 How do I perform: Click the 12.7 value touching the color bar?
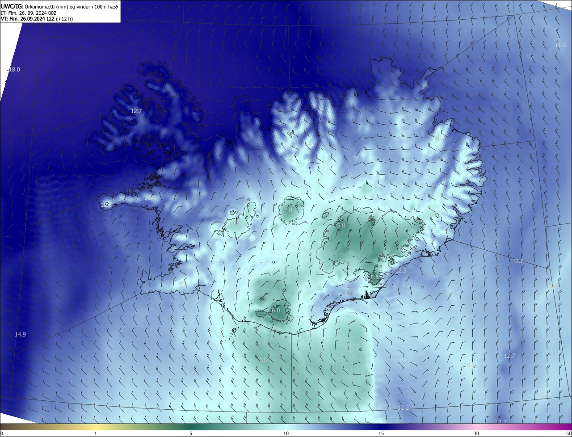tap(501, 421)
